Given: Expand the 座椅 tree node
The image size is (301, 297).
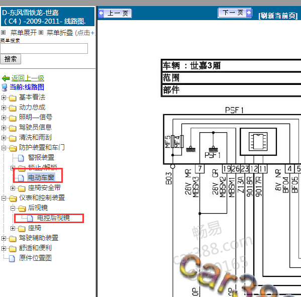Looking at the screenshot, I should tap(13, 228).
